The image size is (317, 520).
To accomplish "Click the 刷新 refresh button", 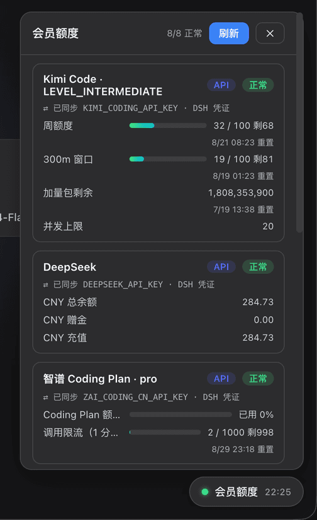I will 228,33.
